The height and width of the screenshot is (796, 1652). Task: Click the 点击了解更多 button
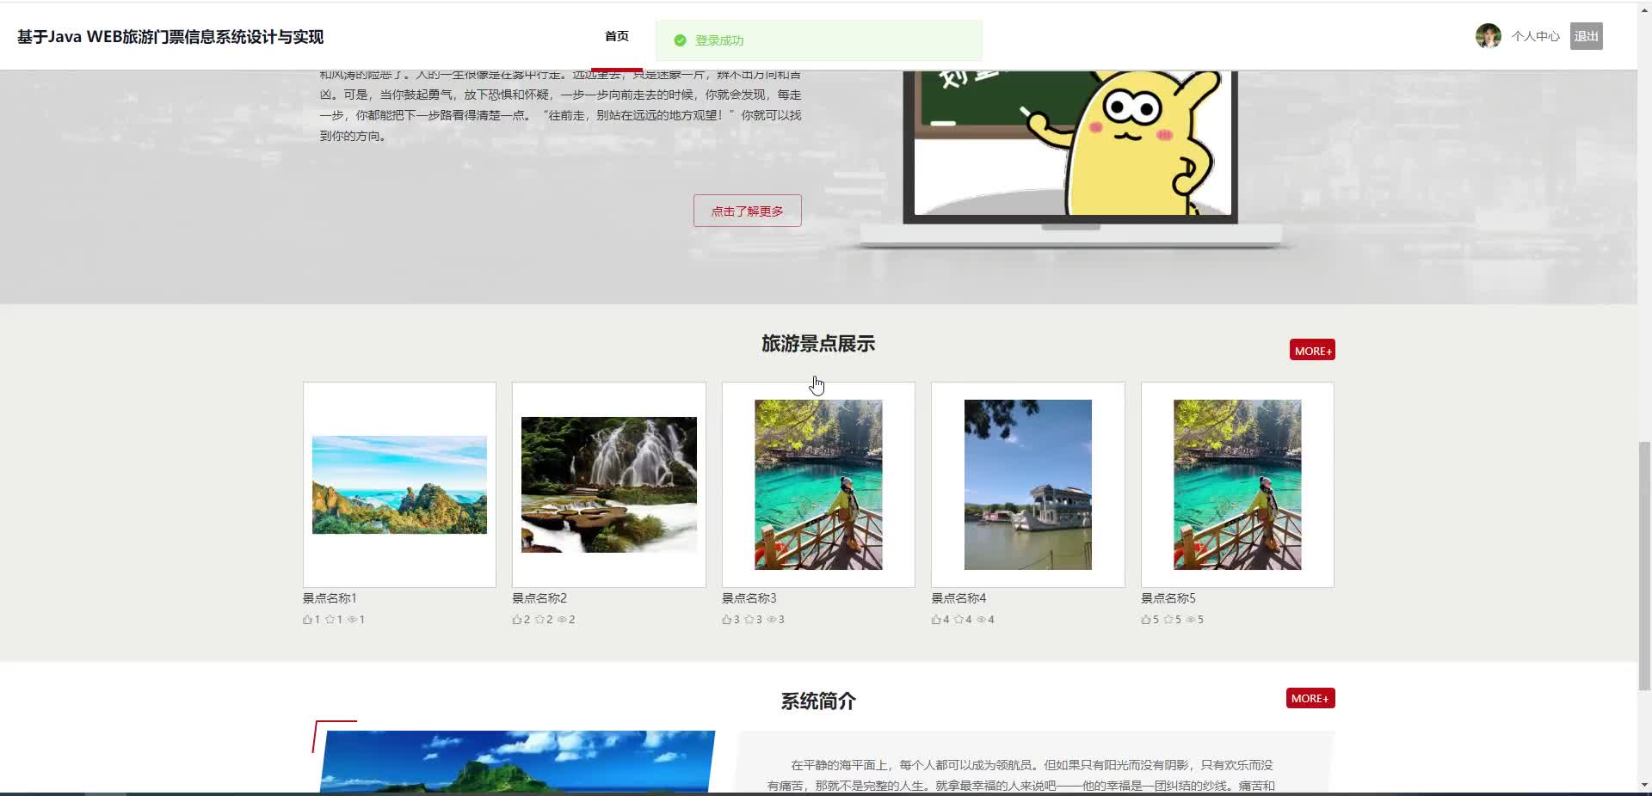click(747, 211)
